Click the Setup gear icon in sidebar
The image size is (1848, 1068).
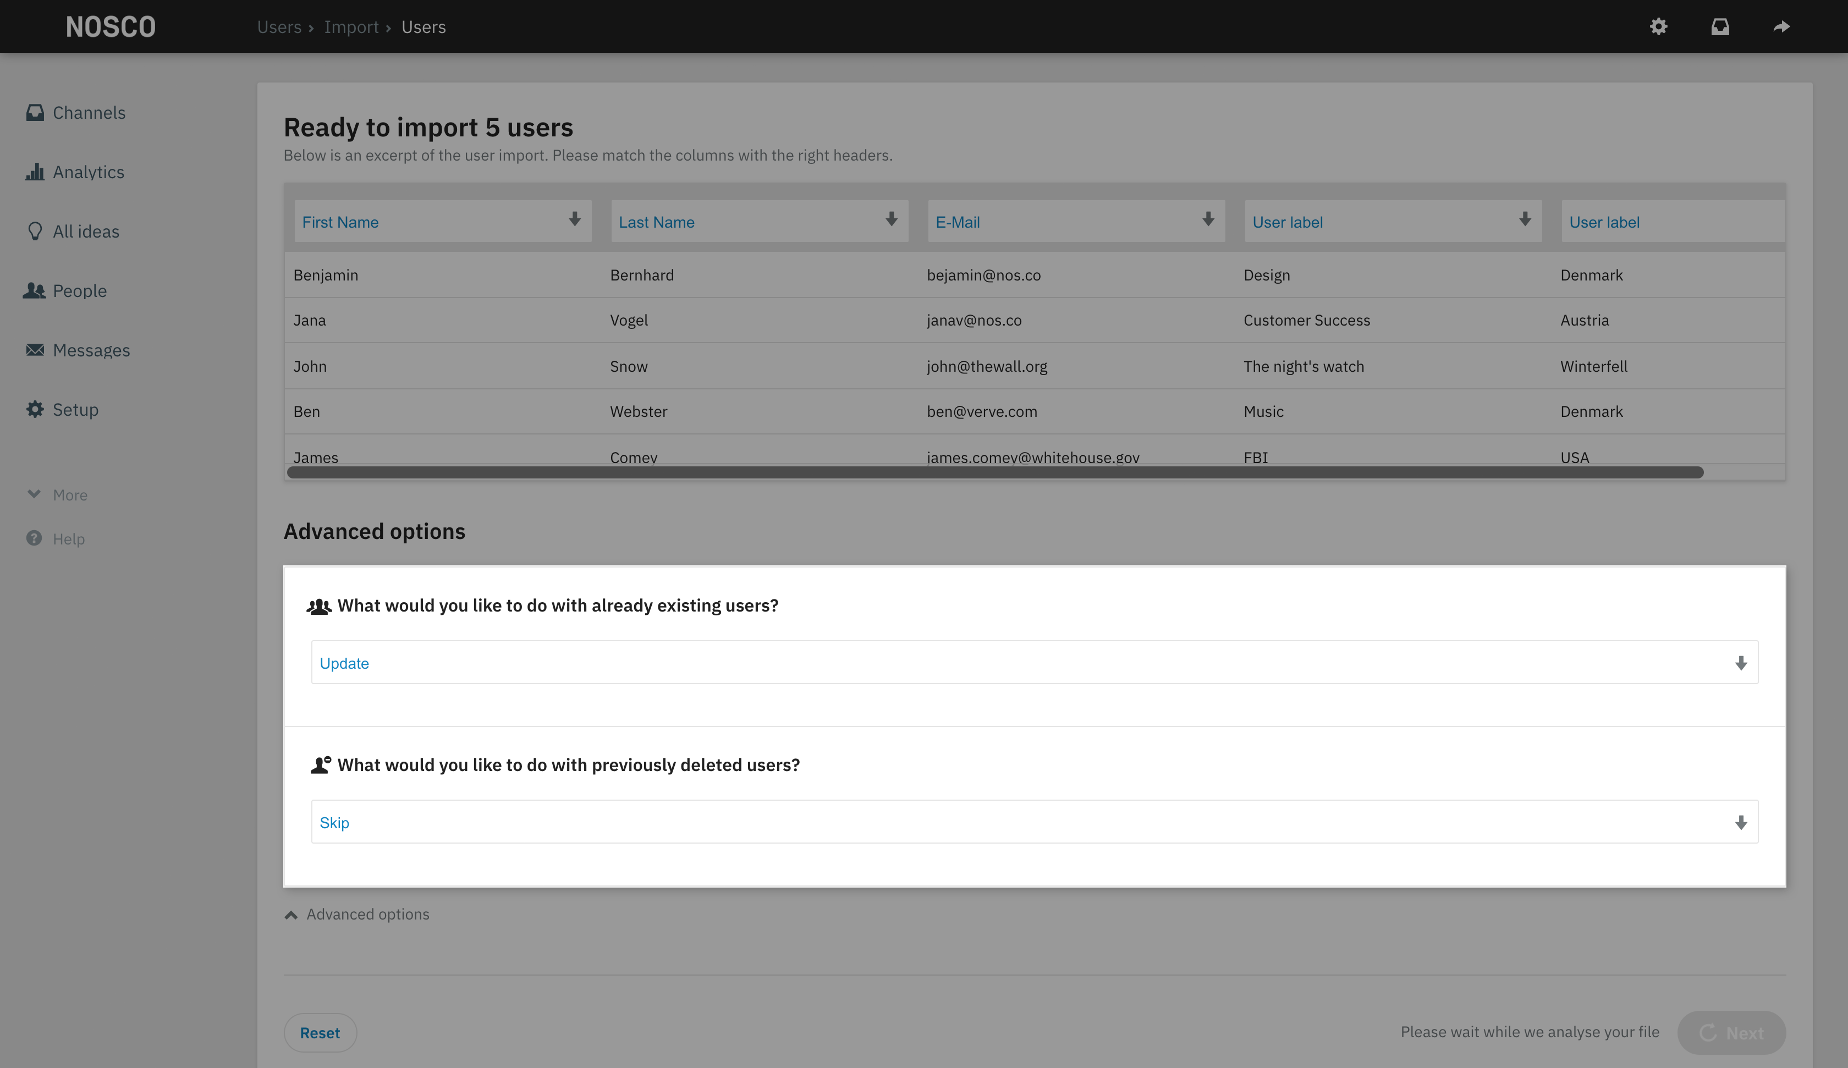point(35,409)
